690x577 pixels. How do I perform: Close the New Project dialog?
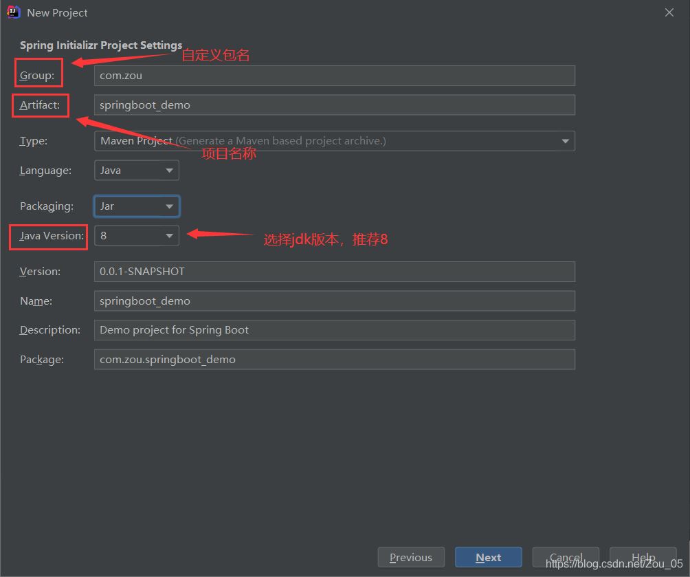click(x=669, y=12)
